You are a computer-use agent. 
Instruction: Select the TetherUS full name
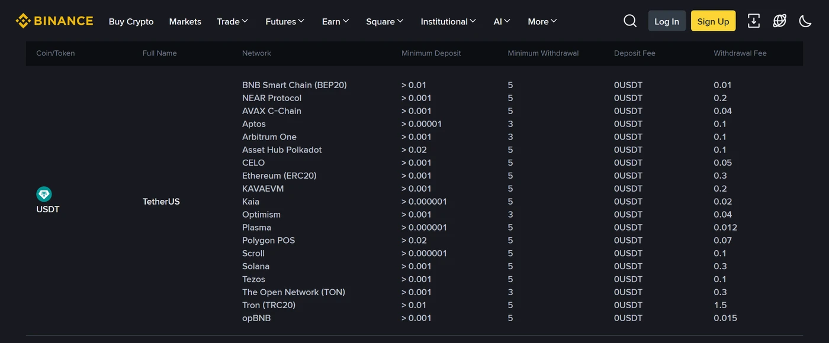[161, 202]
